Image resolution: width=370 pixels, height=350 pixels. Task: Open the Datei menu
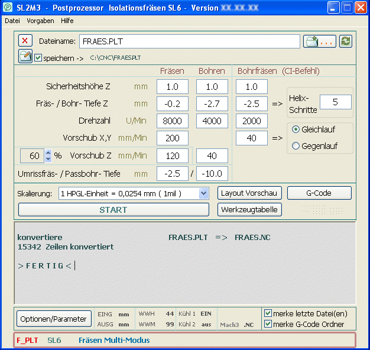(12, 21)
